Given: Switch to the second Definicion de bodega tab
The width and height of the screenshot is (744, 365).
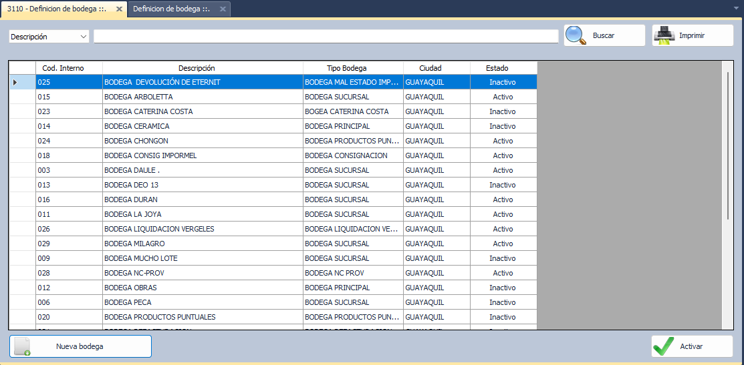Looking at the screenshot, I should (x=171, y=9).
